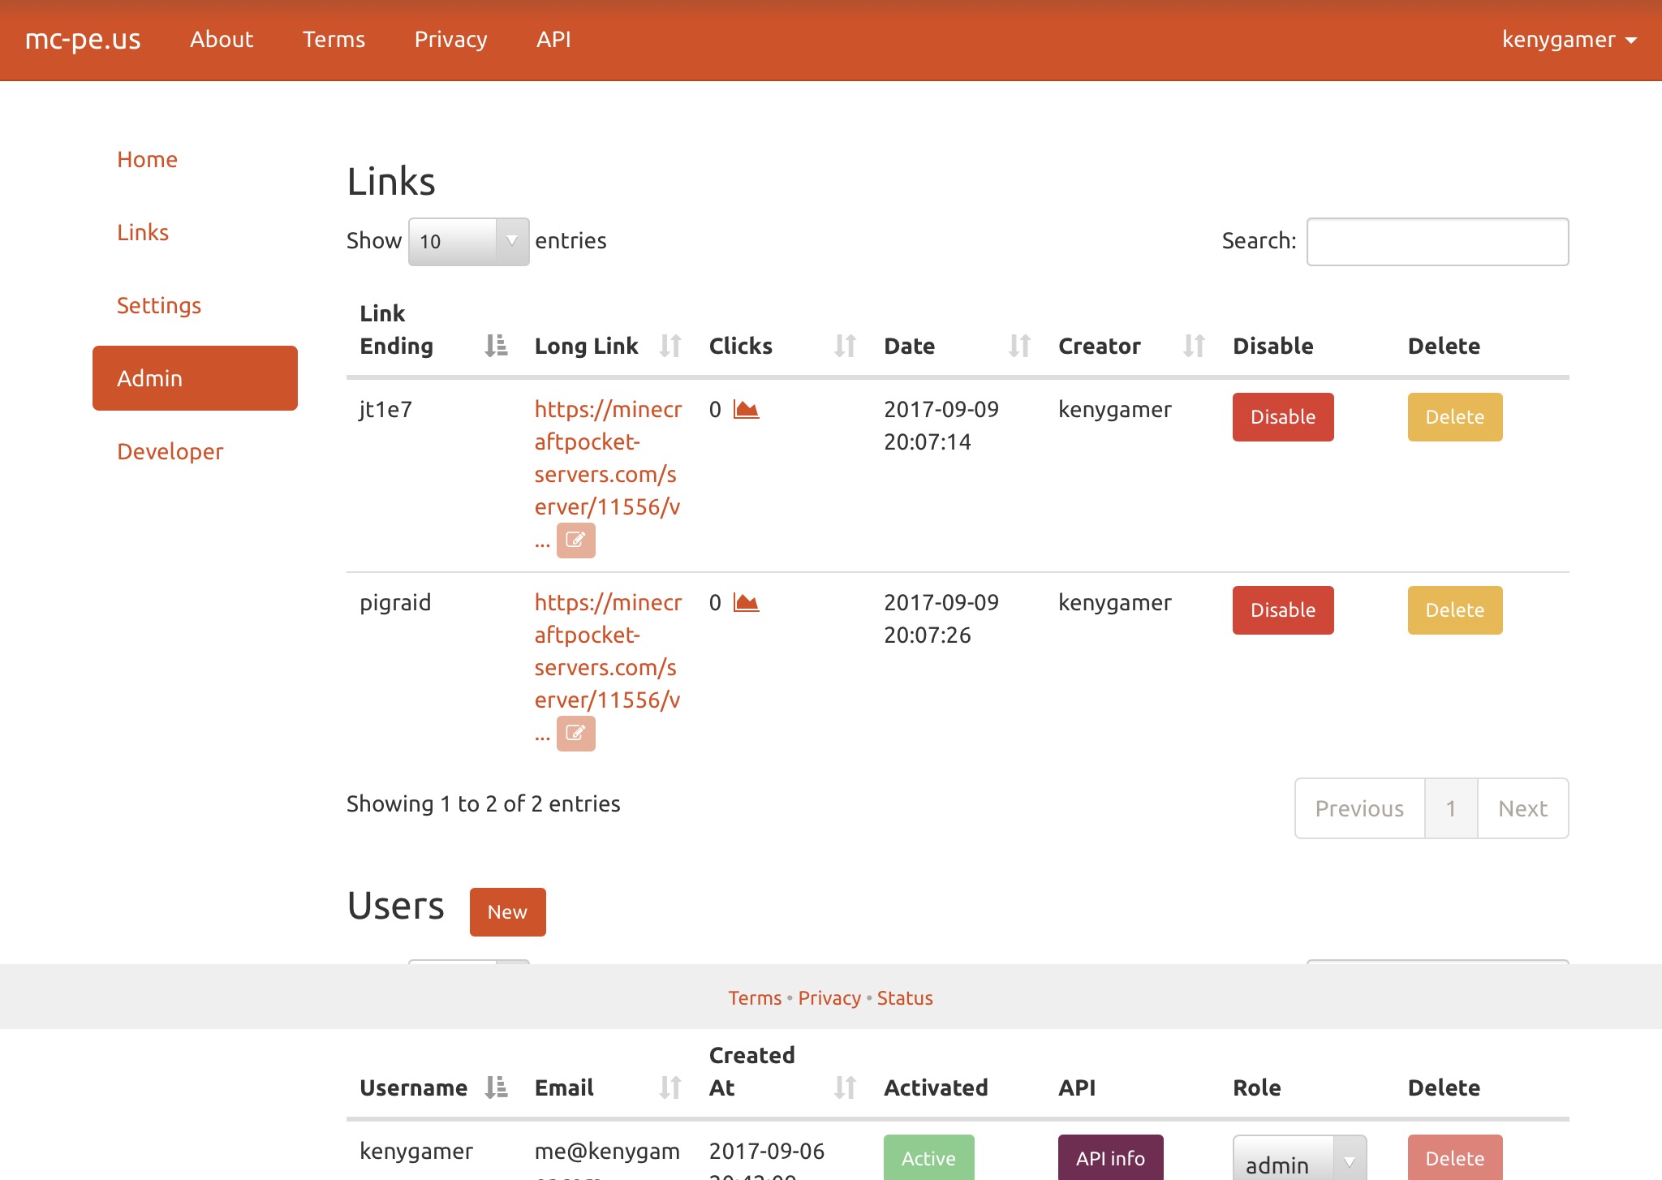Image resolution: width=1662 pixels, height=1180 pixels.
Task: Click the edit icon for pigraid link
Action: (575, 733)
